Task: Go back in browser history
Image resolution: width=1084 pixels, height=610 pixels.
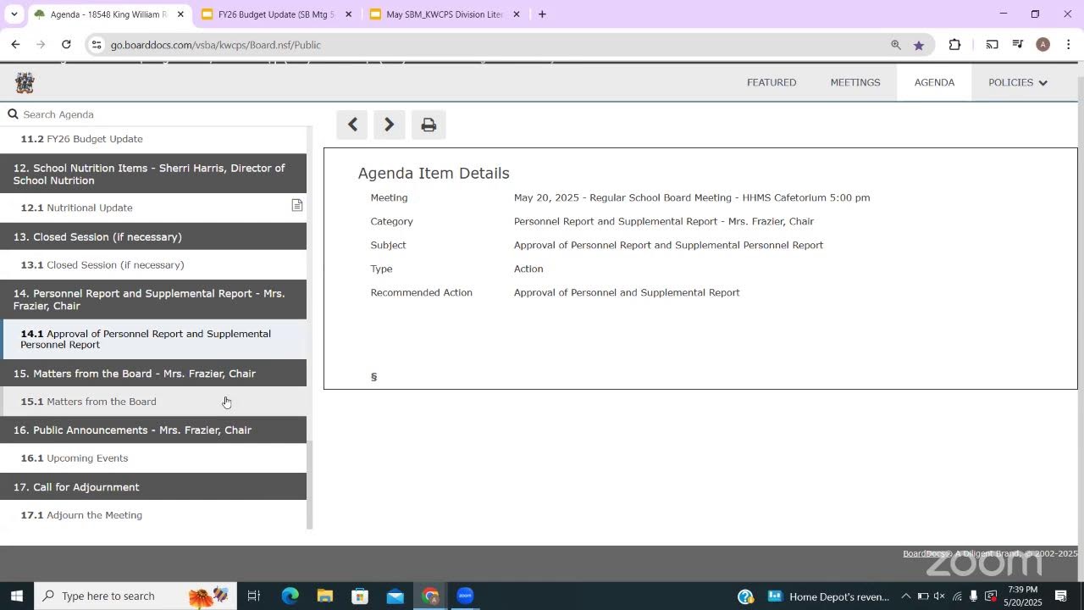Action: point(15,45)
